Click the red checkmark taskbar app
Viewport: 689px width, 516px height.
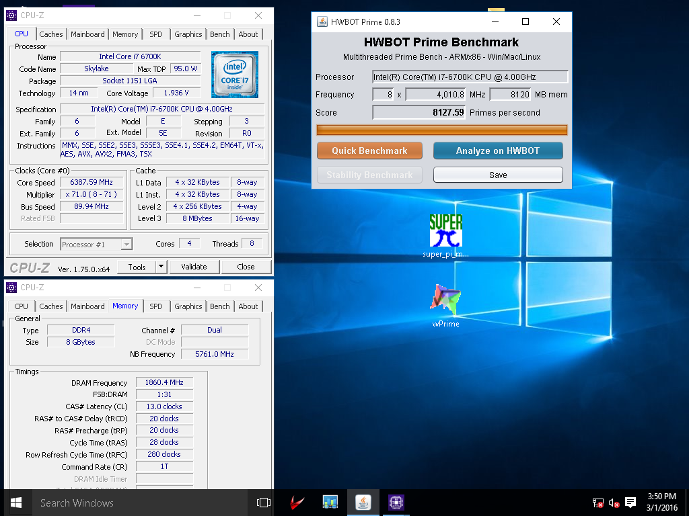click(x=297, y=503)
